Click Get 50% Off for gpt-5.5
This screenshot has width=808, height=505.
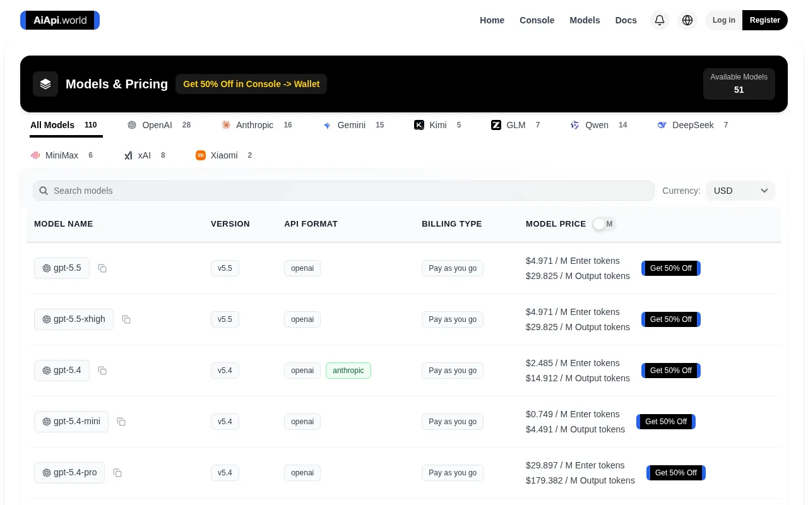point(671,268)
